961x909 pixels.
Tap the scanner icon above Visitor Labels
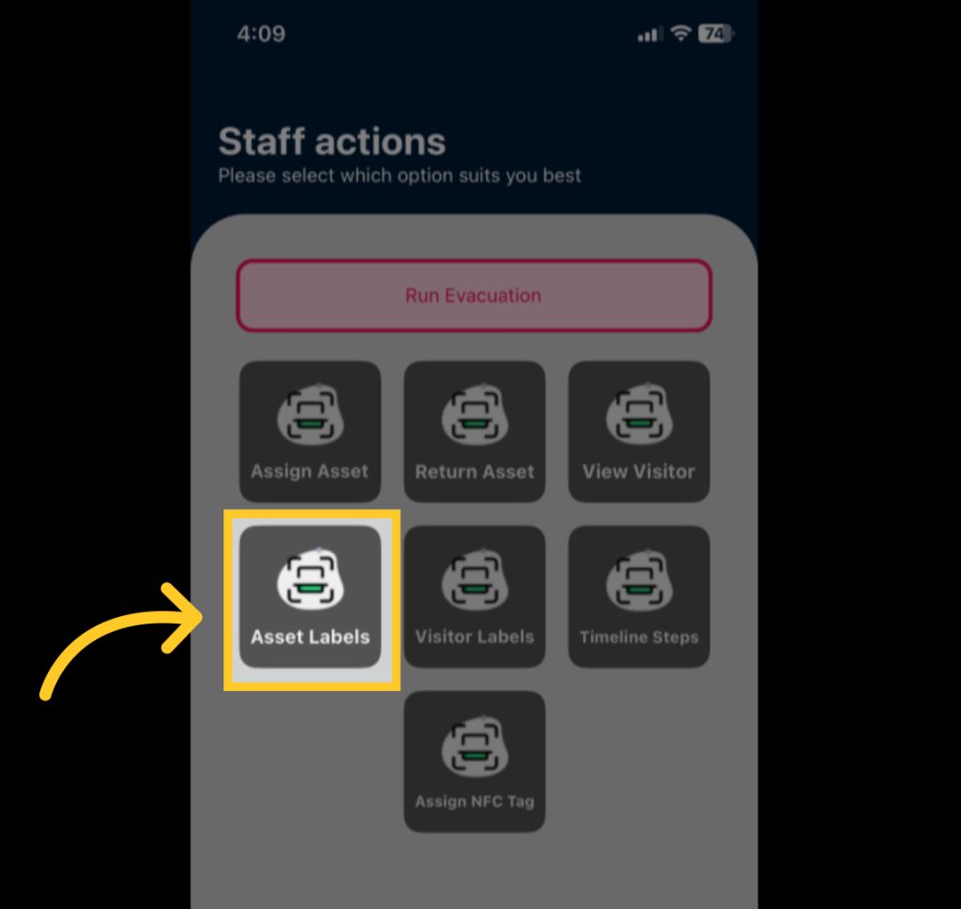click(x=474, y=579)
